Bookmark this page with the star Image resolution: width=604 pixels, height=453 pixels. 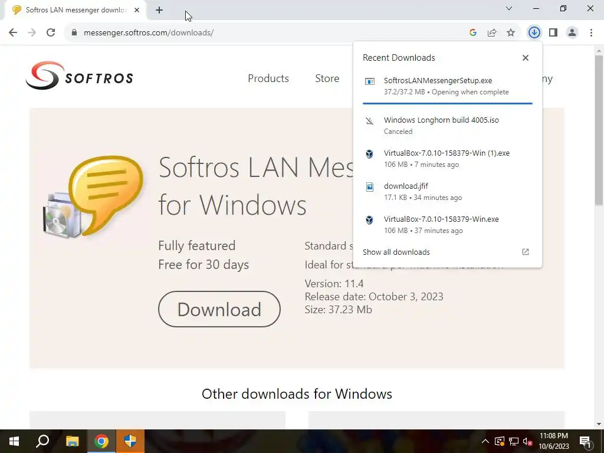click(511, 33)
